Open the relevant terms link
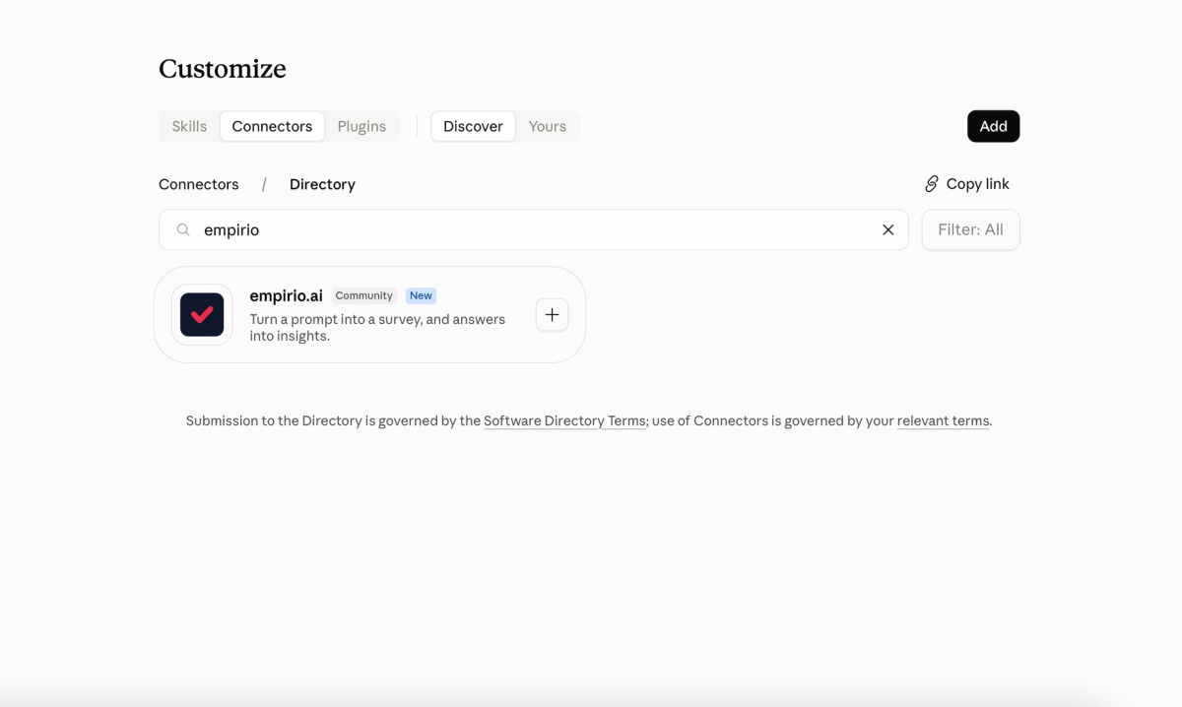The height and width of the screenshot is (707, 1182). click(x=943, y=420)
